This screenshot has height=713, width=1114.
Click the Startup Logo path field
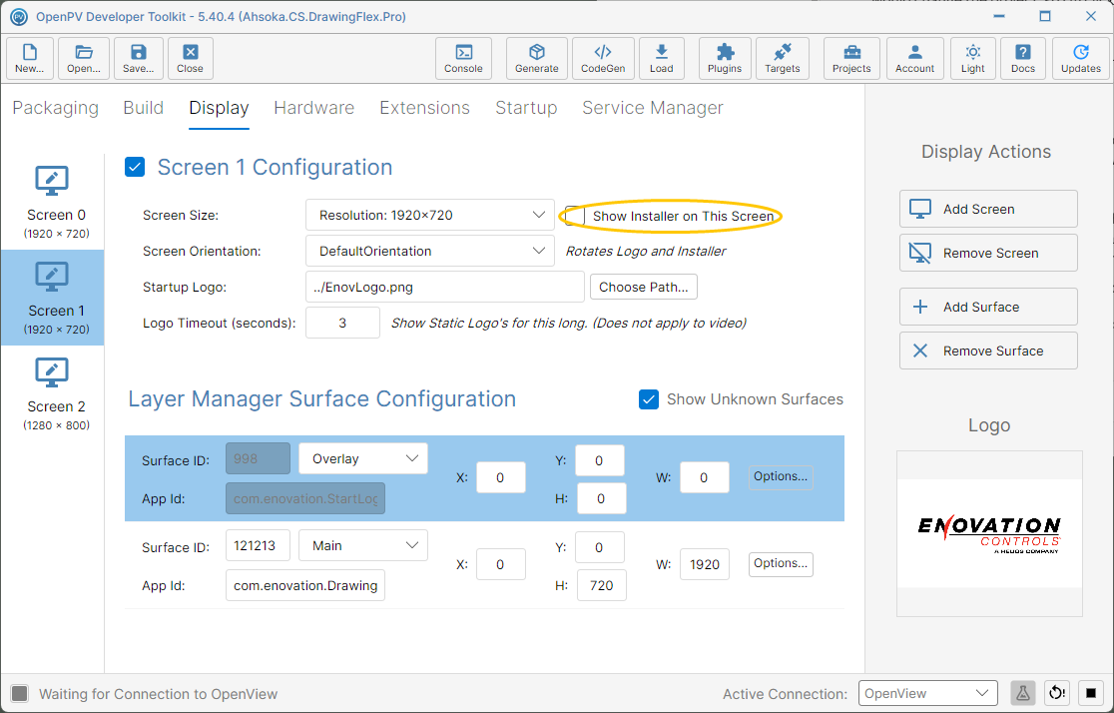[445, 288]
